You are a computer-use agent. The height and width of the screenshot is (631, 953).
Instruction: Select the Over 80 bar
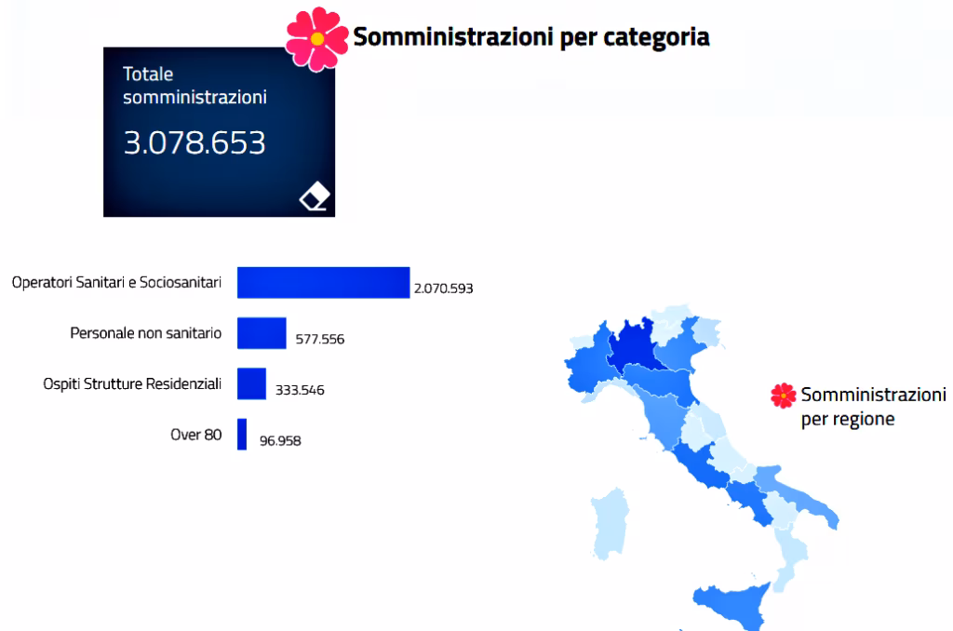pyautogui.click(x=242, y=434)
